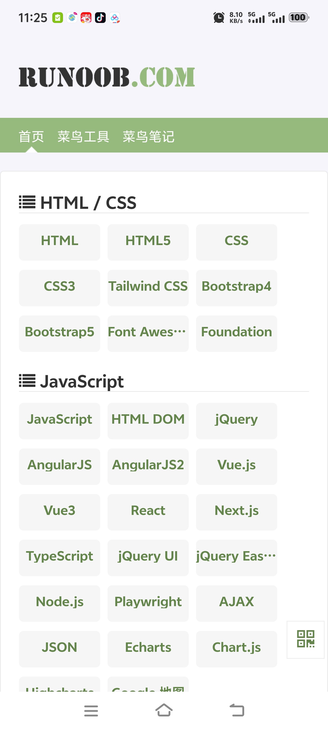Open the Tailwind CSS tutorial
The height and width of the screenshot is (730, 328).
click(148, 288)
